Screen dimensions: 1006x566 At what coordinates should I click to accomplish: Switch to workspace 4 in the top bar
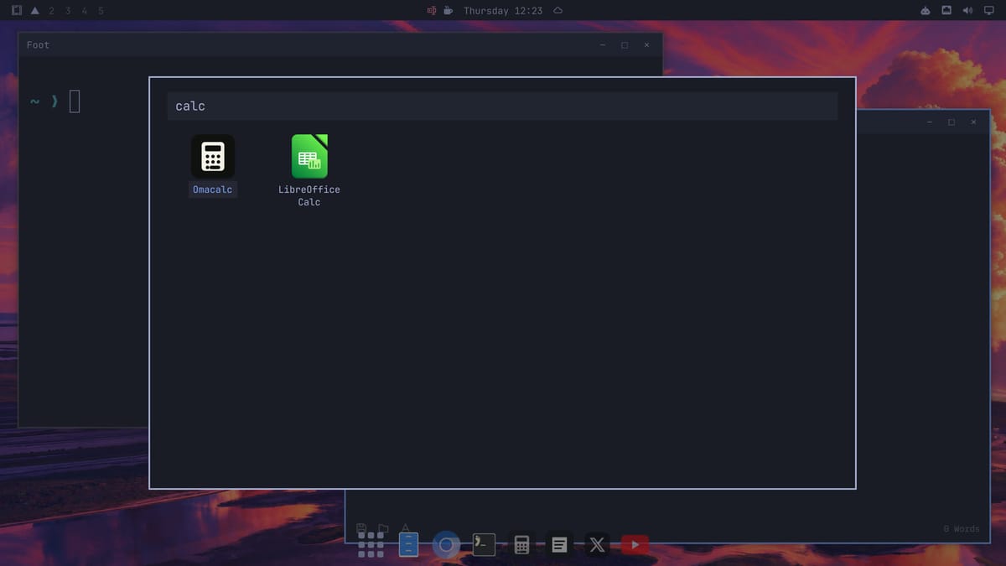tap(85, 11)
